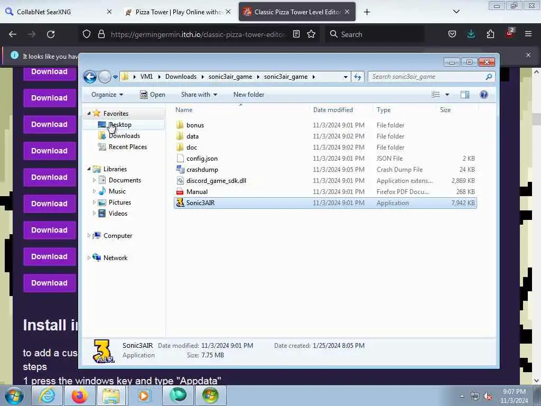Image resolution: width=541 pixels, height=406 pixels.
Task: Click Downloads in address breadcrumb
Action: (181, 77)
